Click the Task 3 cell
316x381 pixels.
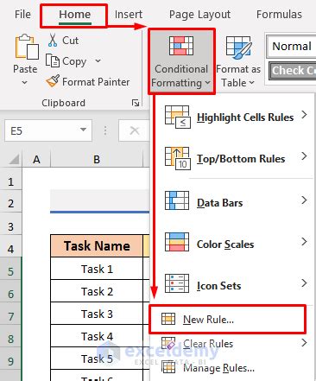pos(97,314)
